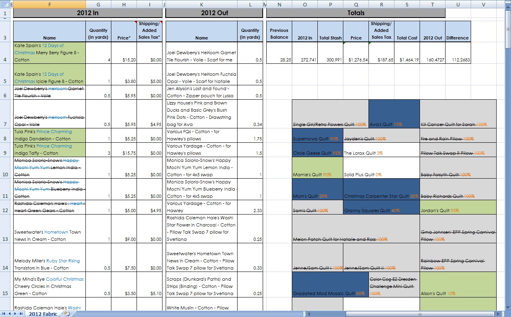This screenshot has height=317, width=511.
Task: Select the Marnie's Quilt 90% cell
Action: [x=317, y=167]
